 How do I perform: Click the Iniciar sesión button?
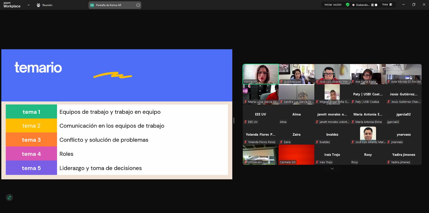tap(333, 5)
